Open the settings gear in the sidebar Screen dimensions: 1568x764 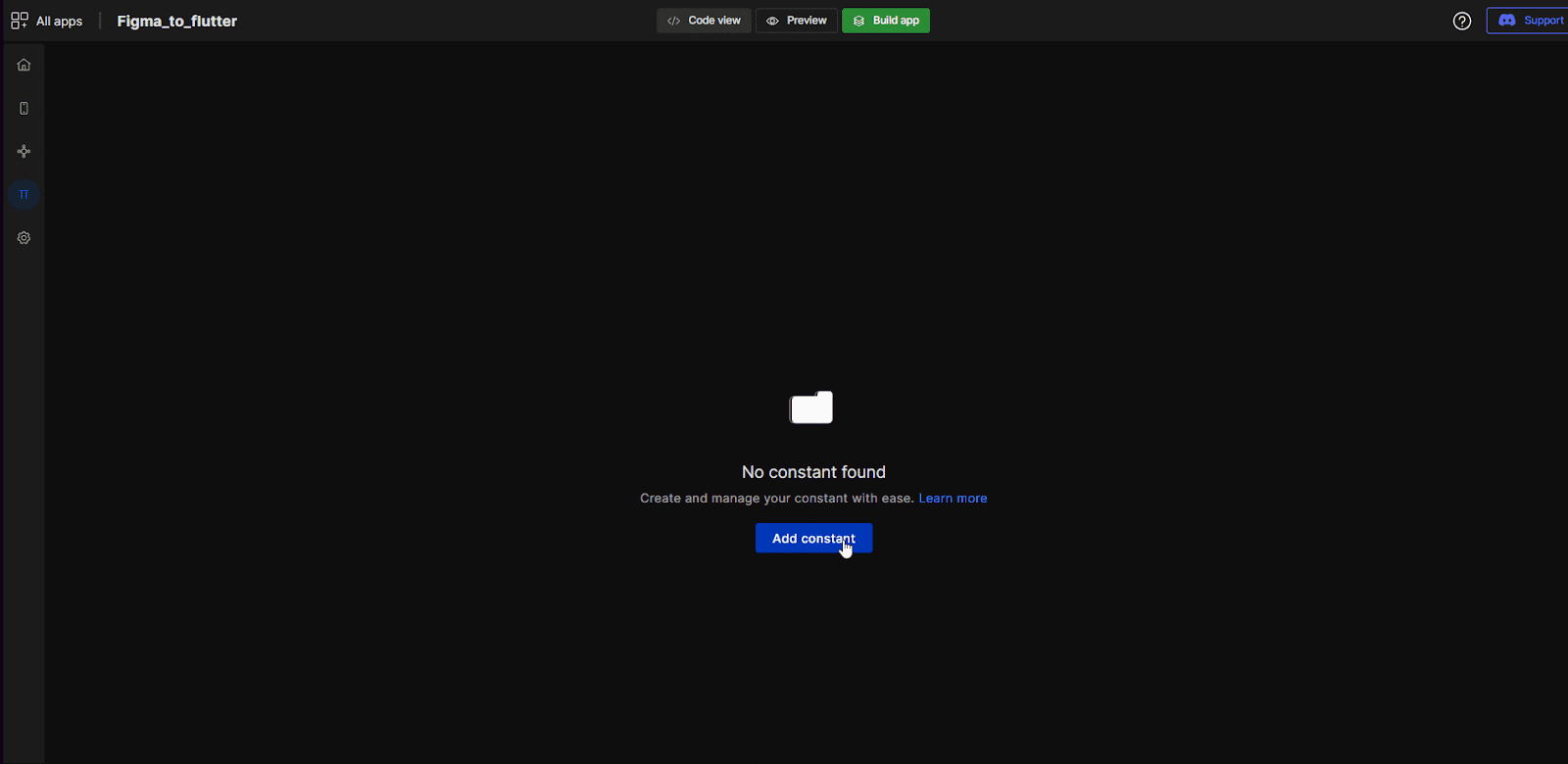point(24,237)
